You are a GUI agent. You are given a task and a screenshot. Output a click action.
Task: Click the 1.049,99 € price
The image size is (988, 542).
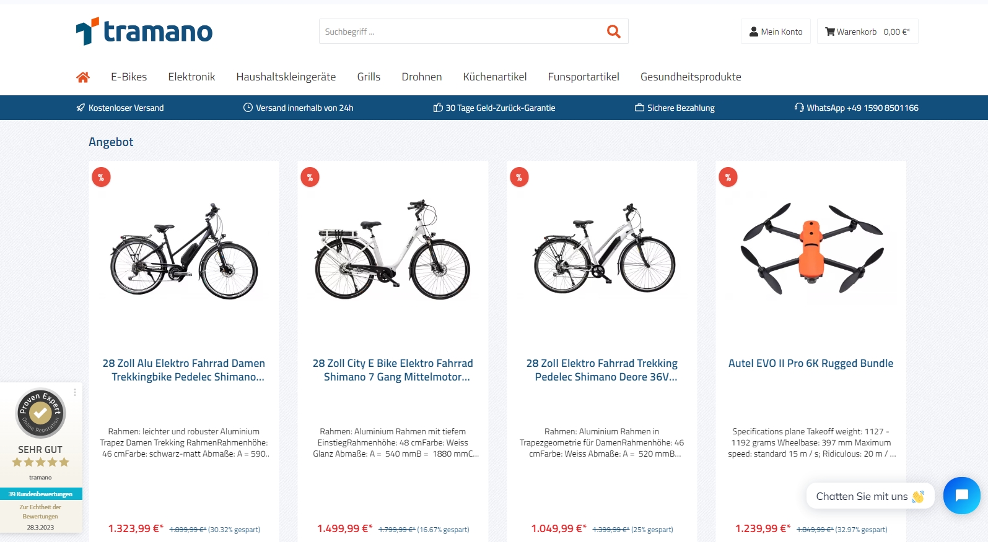559,528
